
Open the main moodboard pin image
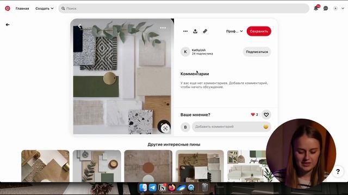[122, 76]
